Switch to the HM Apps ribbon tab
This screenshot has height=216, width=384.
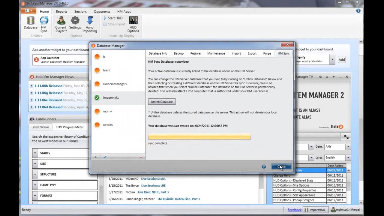click(x=124, y=11)
